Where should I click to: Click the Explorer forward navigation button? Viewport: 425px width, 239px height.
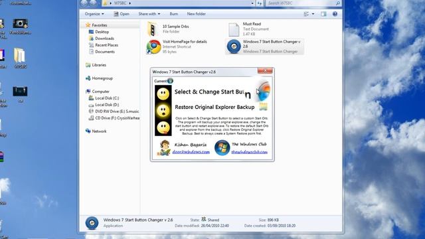click(93, 3)
